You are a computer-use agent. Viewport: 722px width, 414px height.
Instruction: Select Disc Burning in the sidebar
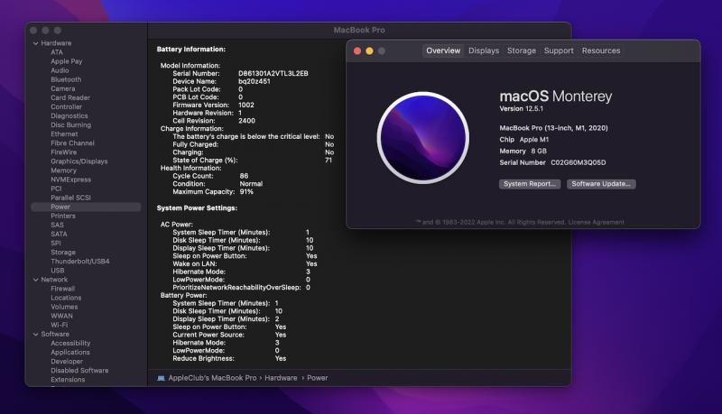(x=71, y=125)
